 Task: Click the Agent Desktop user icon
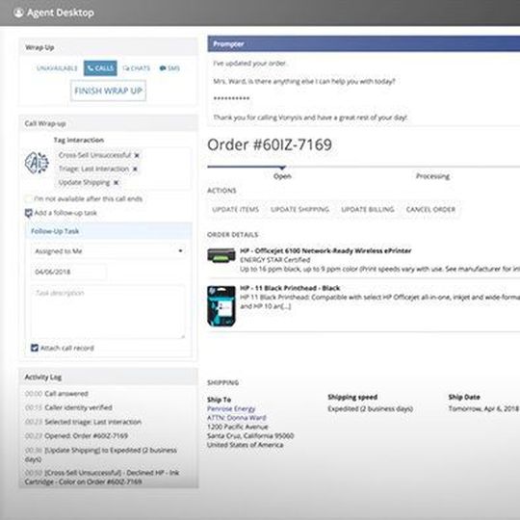pos(18,13)
